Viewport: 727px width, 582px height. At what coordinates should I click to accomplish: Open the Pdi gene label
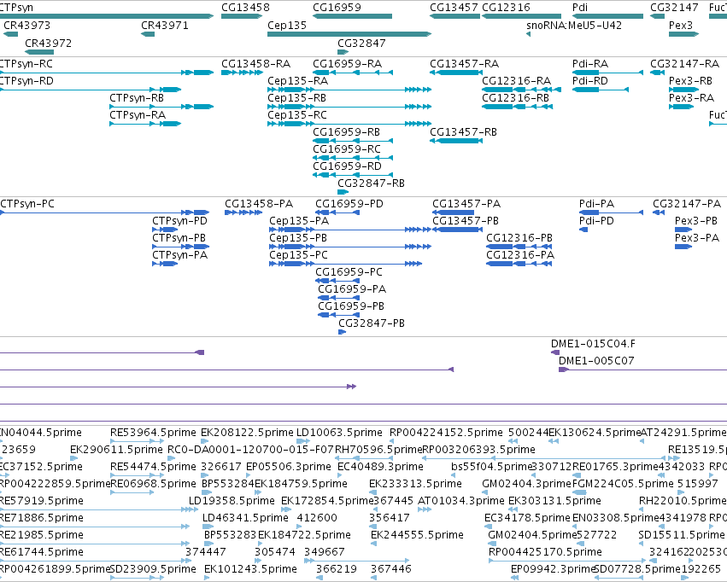580,8
